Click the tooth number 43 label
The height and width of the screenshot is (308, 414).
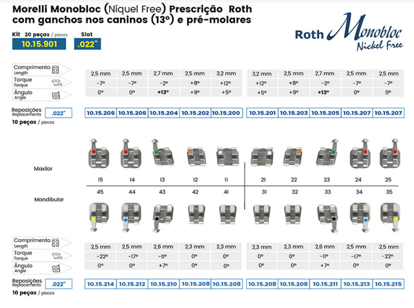pyautogui.click(x=162, y=192)
